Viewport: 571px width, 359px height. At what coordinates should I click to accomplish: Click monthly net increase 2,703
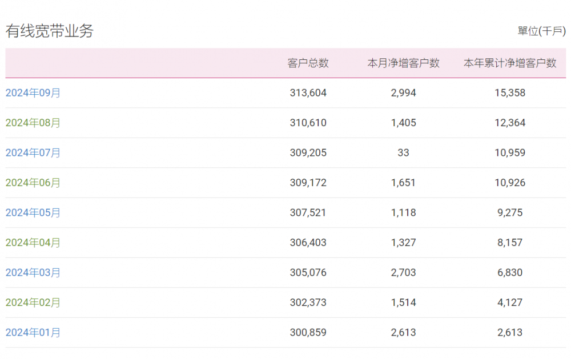coord(404,272)
